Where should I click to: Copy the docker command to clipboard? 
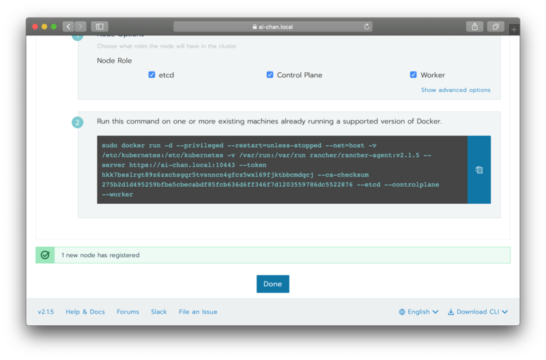pos(478,170)
